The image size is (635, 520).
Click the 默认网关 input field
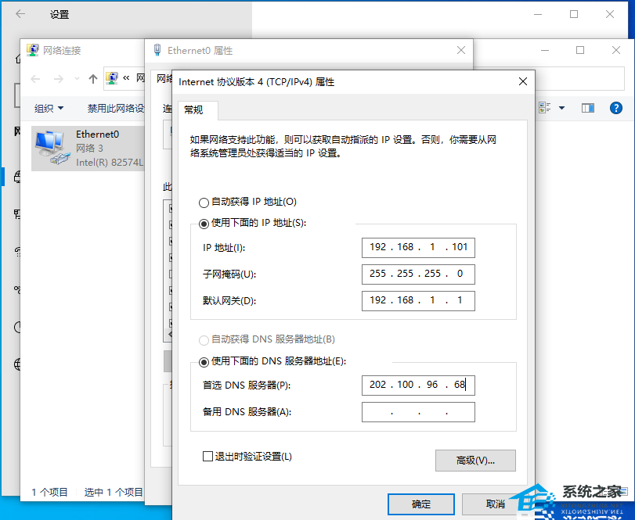coord(418,301)
